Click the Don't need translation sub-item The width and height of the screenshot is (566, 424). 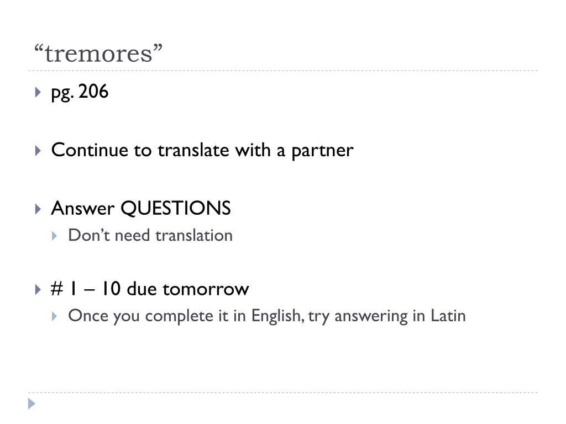[x=150, y=235]
